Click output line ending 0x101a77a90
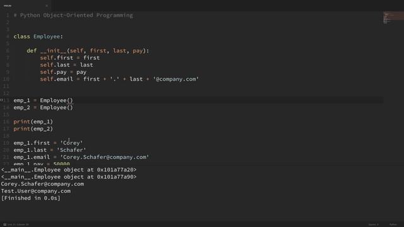 click(69, 177)
